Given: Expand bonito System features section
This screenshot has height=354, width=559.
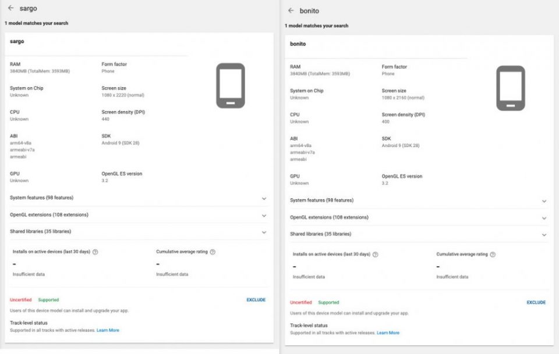Looking at the screenshot, I should pos(544,201).
